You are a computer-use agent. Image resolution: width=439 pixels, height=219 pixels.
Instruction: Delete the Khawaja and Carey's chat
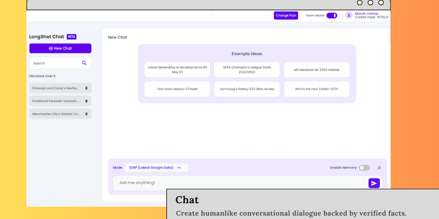86,88
